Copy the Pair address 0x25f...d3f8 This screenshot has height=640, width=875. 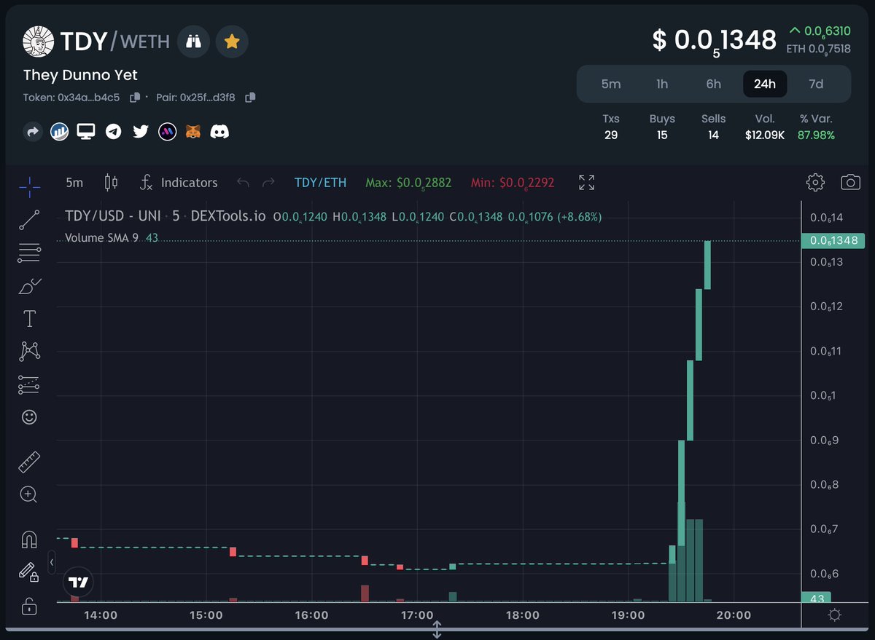250,98
